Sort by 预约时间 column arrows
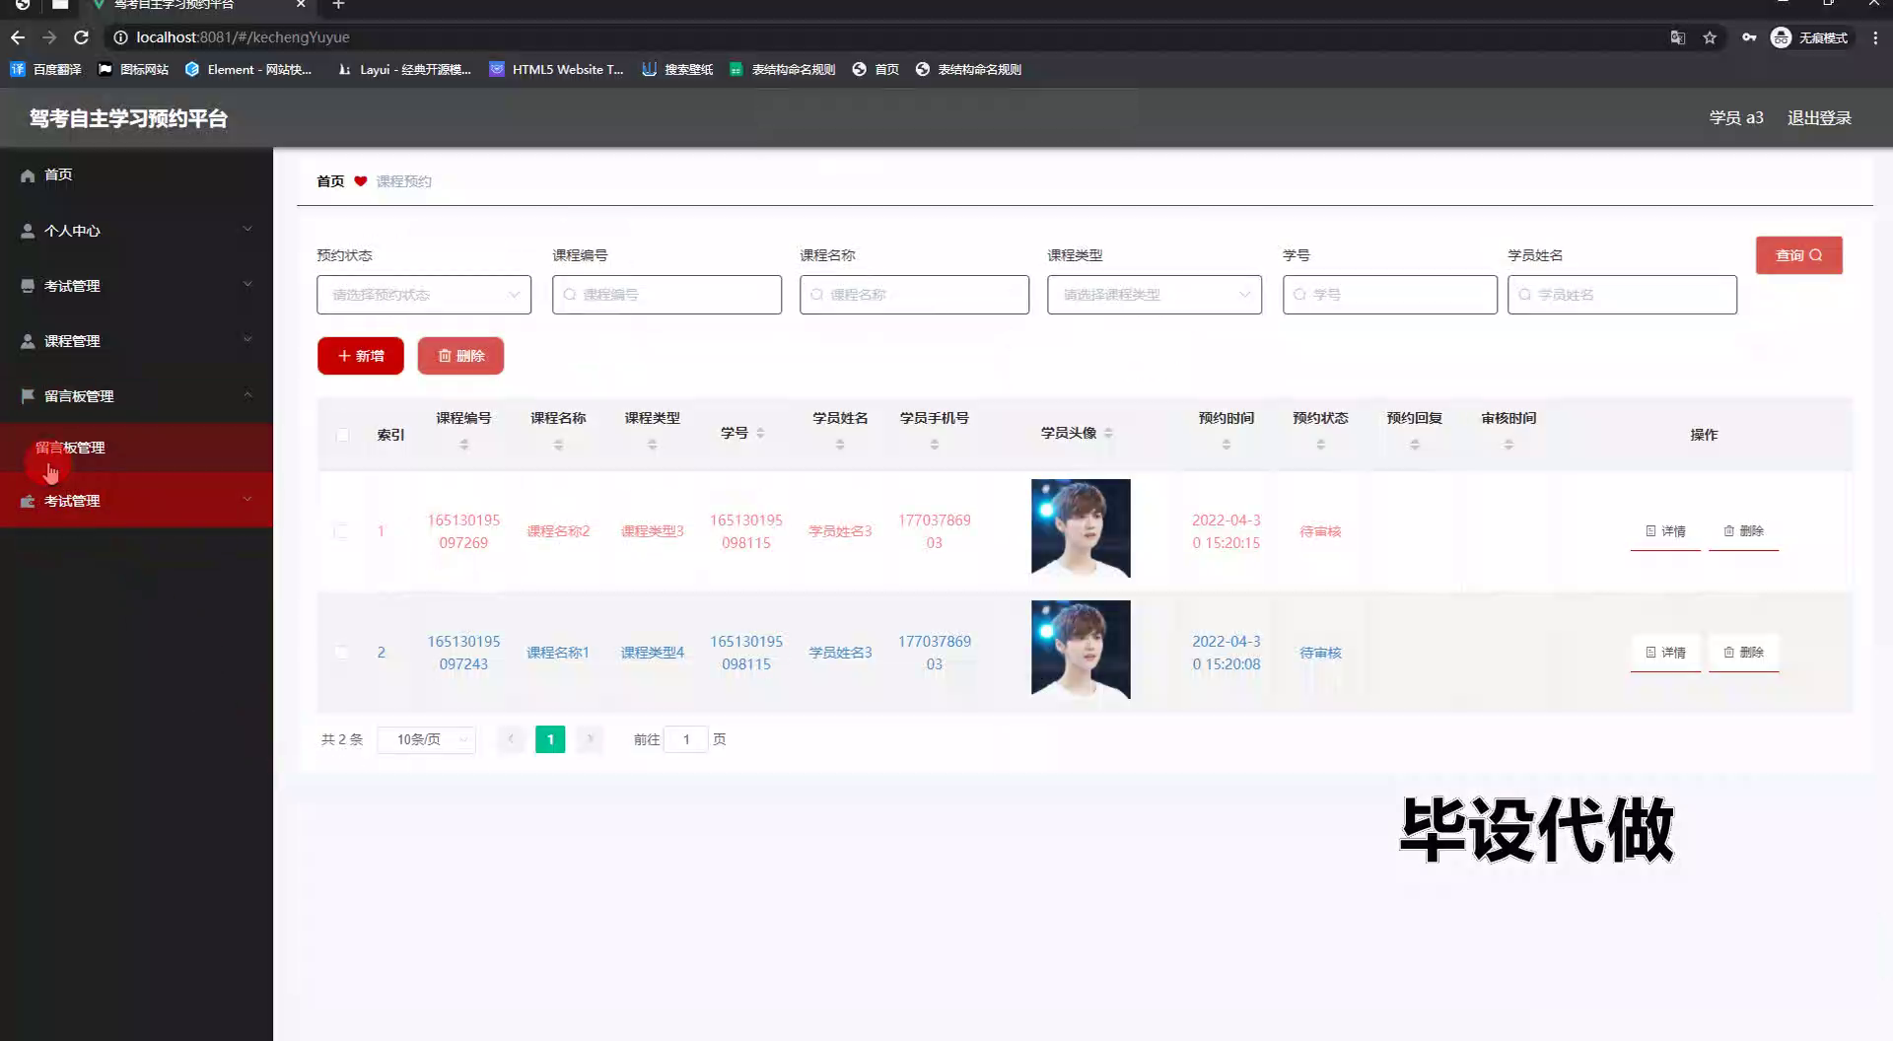1893x1041 pixels. [1227, 445]
